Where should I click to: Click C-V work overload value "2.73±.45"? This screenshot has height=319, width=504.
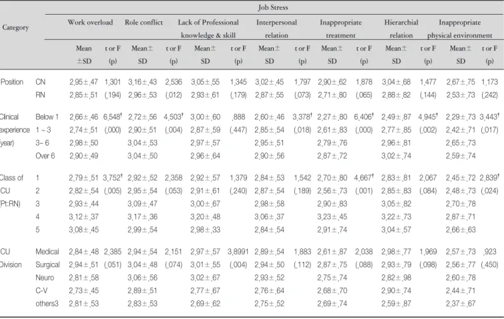(x=83, y=291)
